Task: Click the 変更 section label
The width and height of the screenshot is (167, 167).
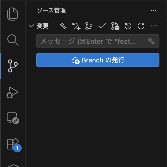Action: coord(43,26)
